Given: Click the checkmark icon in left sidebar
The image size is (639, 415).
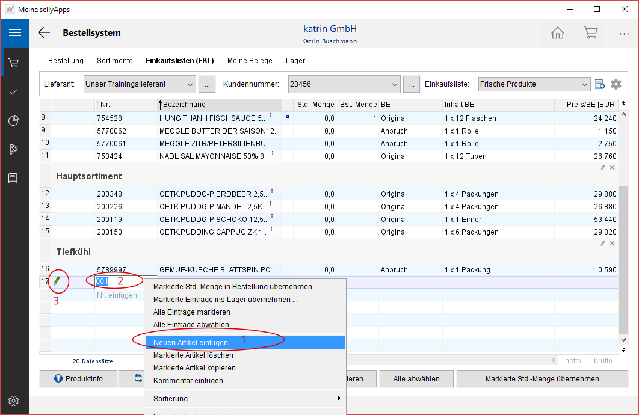Looking at the screenshot, I should (x=14, y=92).
